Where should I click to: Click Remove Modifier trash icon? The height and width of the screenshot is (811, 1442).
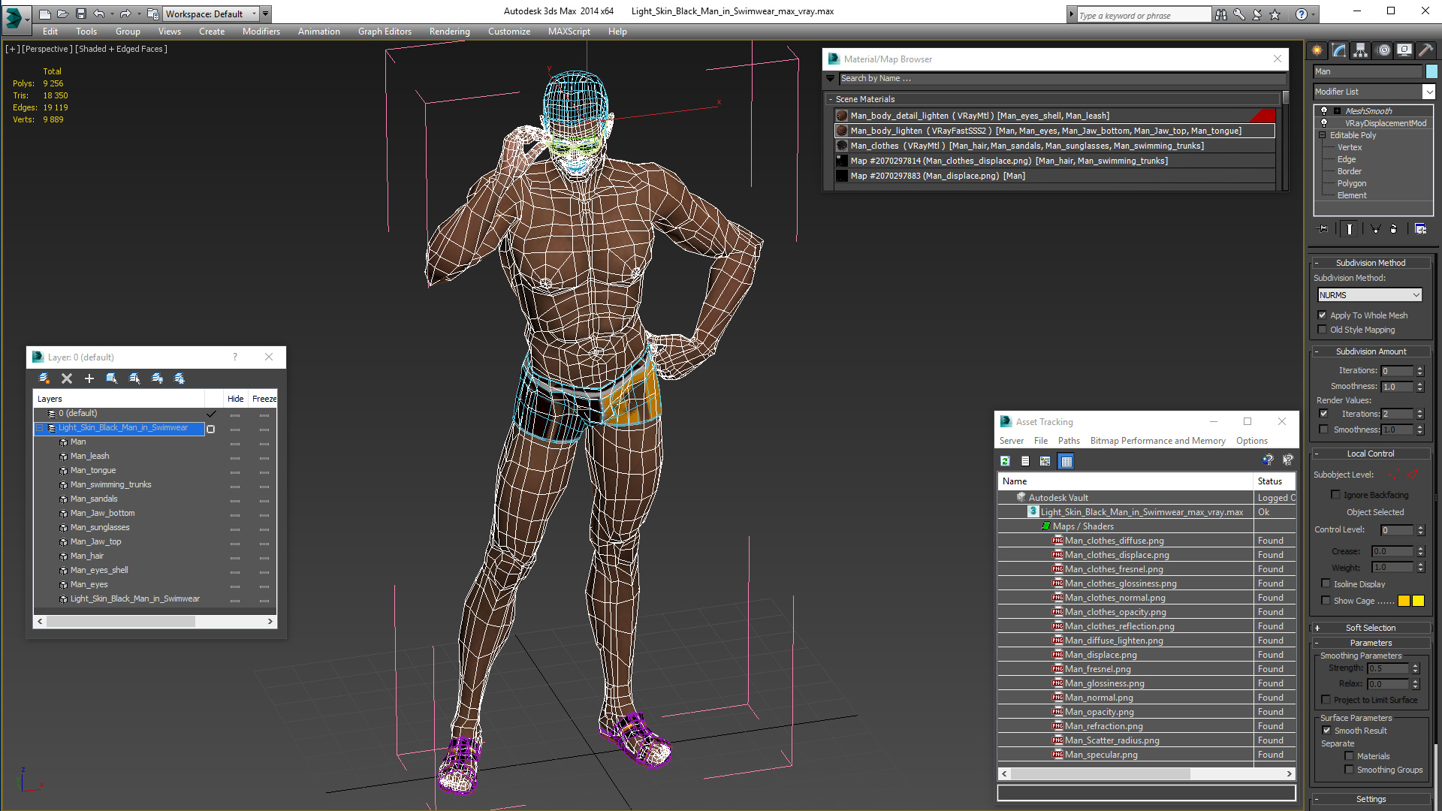click(x=1394, y=228)
